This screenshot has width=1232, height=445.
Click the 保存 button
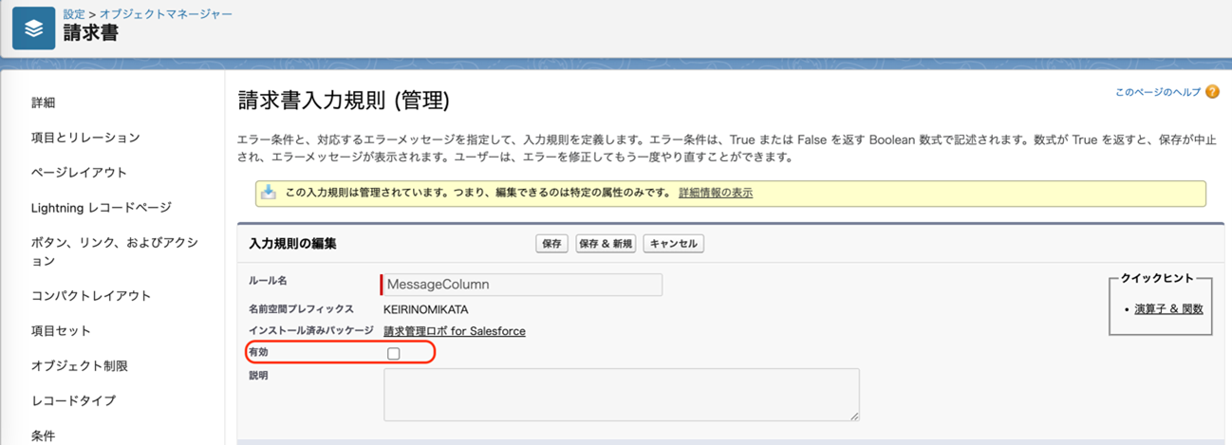pyautogui.click(x=551, y=244)
